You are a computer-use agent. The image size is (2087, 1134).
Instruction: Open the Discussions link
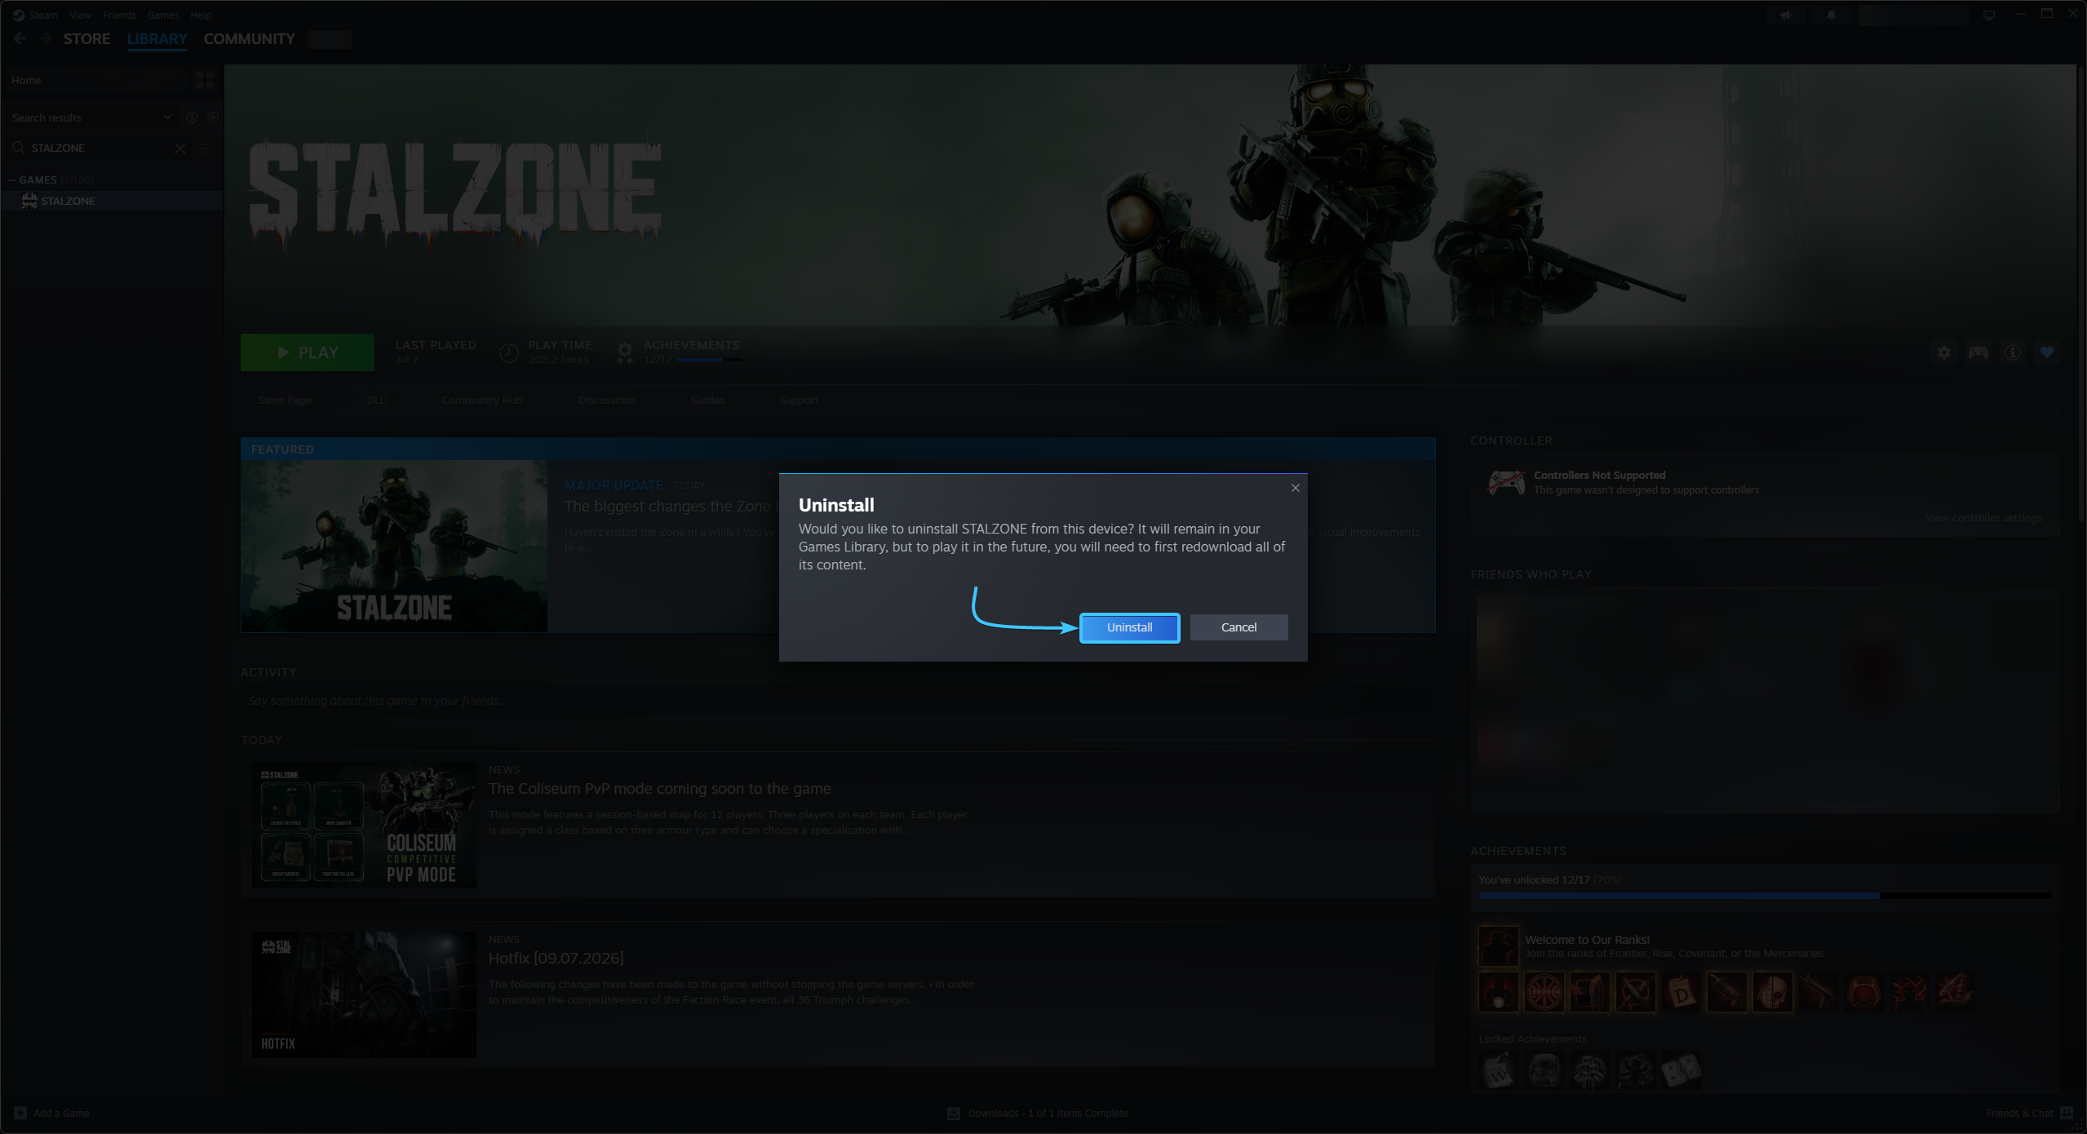(x=606, y=400)
